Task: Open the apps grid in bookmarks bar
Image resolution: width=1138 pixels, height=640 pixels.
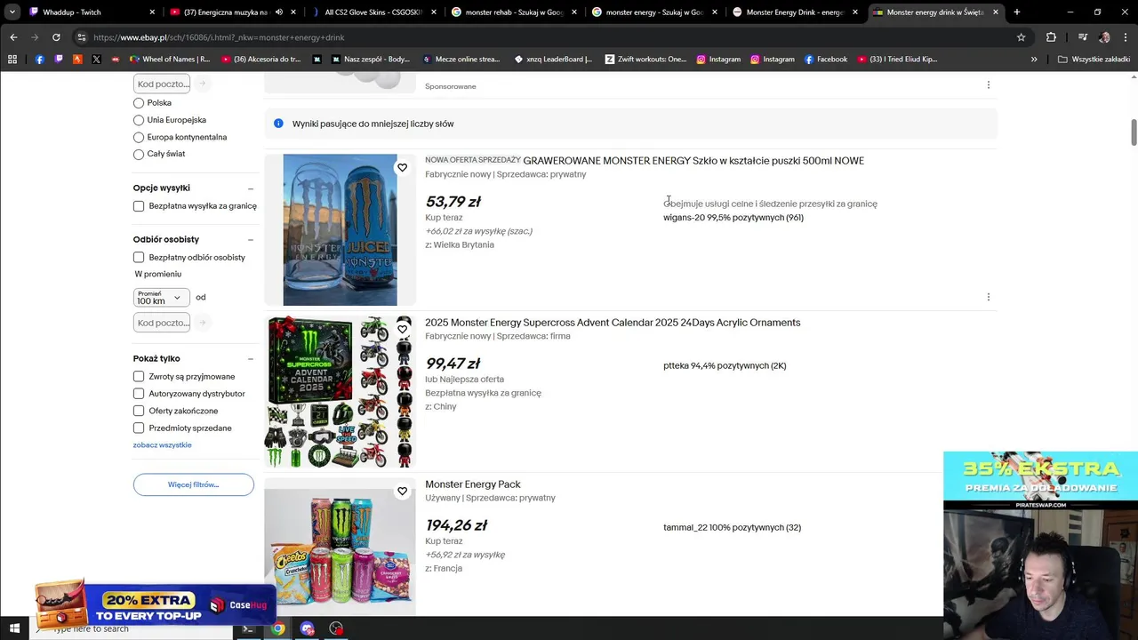Action: click(x=12, y=60)
